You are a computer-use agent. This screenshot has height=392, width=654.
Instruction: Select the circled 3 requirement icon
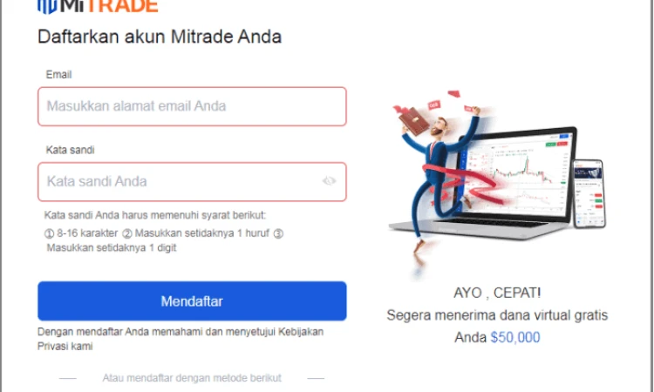(x=278, y=233)
